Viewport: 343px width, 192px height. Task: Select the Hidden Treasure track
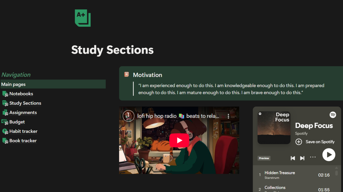click(280, 173)
